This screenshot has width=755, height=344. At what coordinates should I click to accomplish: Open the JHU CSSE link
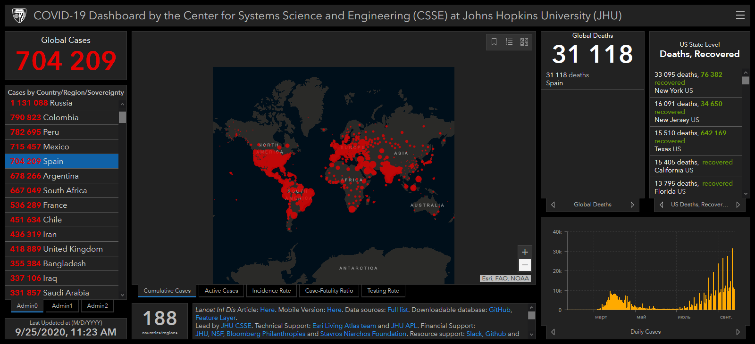[x=236, y=326]
